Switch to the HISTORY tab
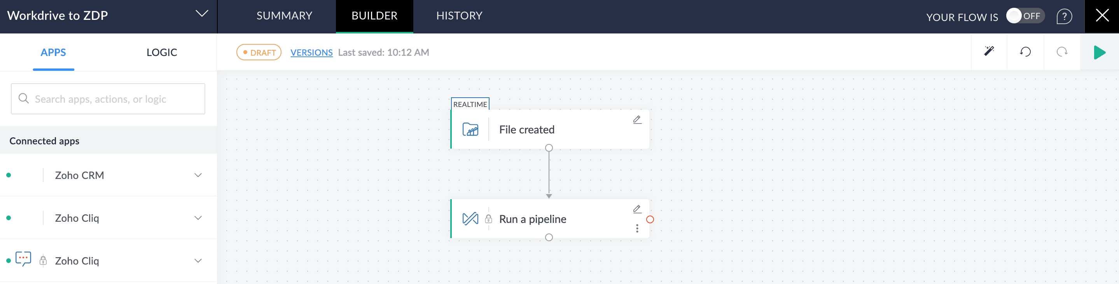This screenshot has width=1119, height=284. click(459, 16)
